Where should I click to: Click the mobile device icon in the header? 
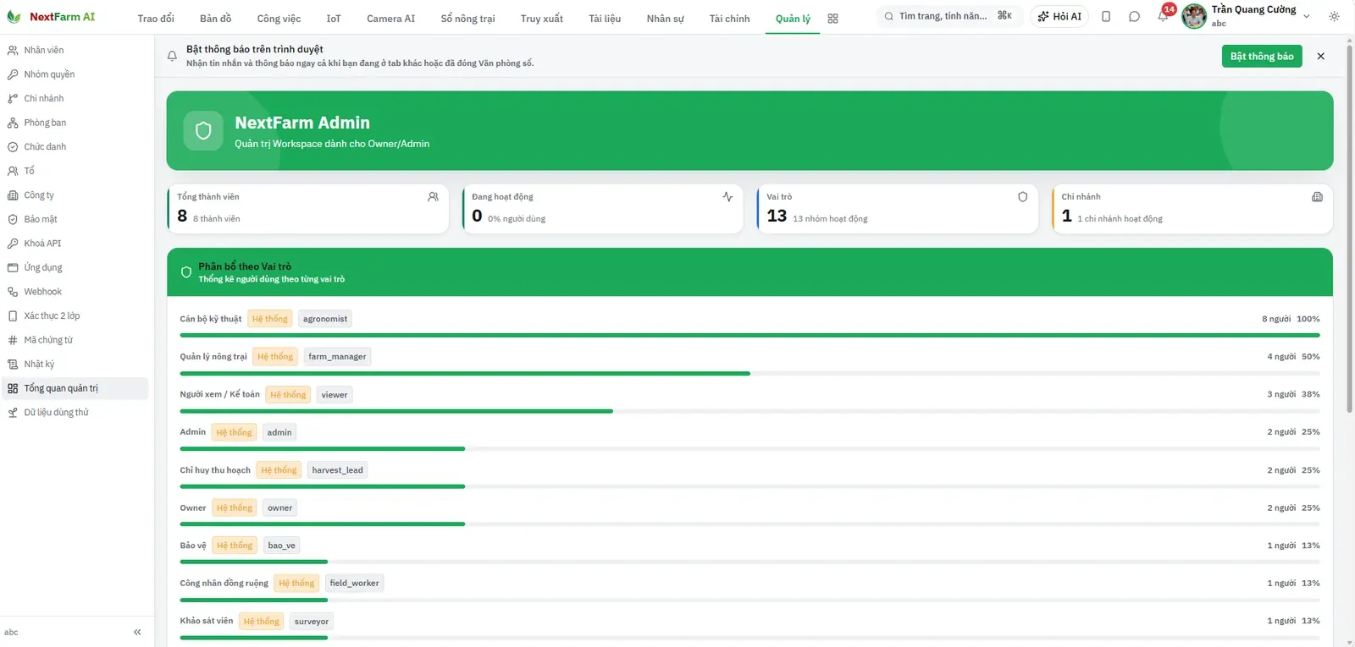tap(1106, 17)
